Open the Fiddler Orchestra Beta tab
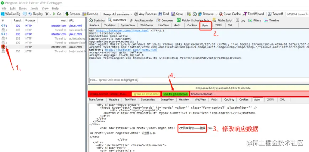 click(193, 20)
